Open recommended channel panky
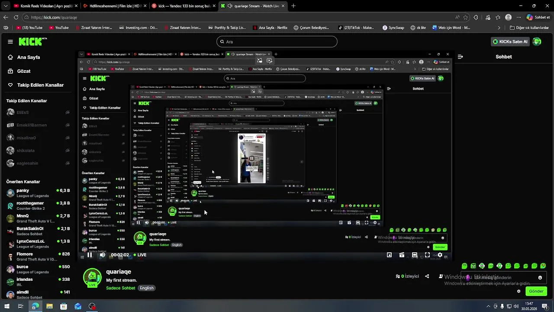This screenshot has height=312, width=554. 38,193
